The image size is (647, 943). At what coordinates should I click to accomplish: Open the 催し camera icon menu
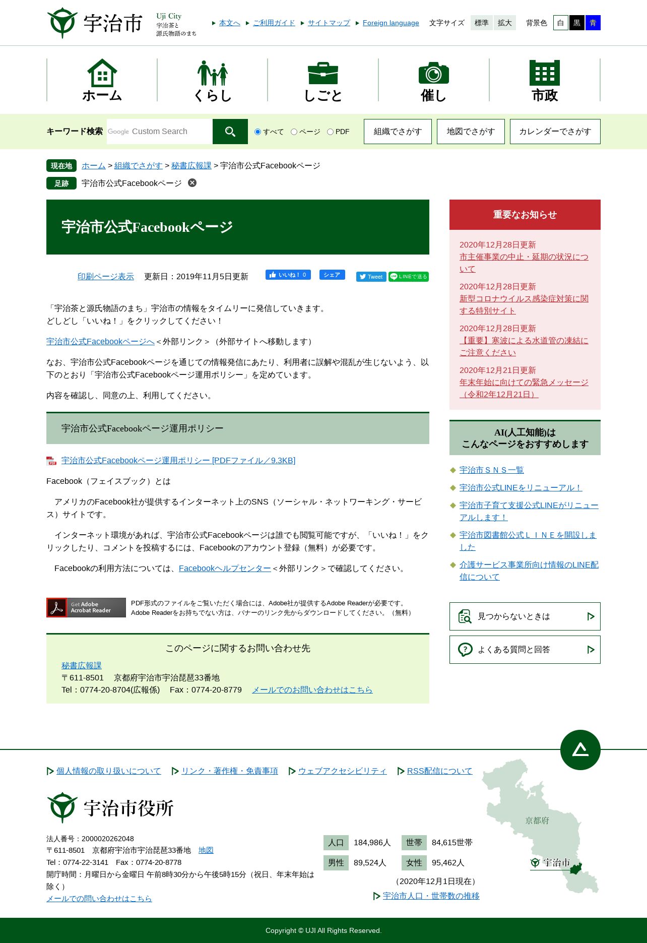pos(434,80)
